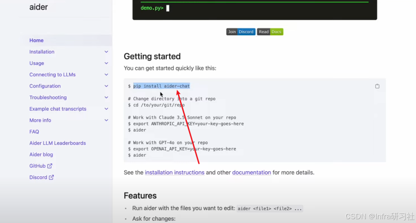
Task: Click the Discord external link icon in sidebar
Action: 51,177
